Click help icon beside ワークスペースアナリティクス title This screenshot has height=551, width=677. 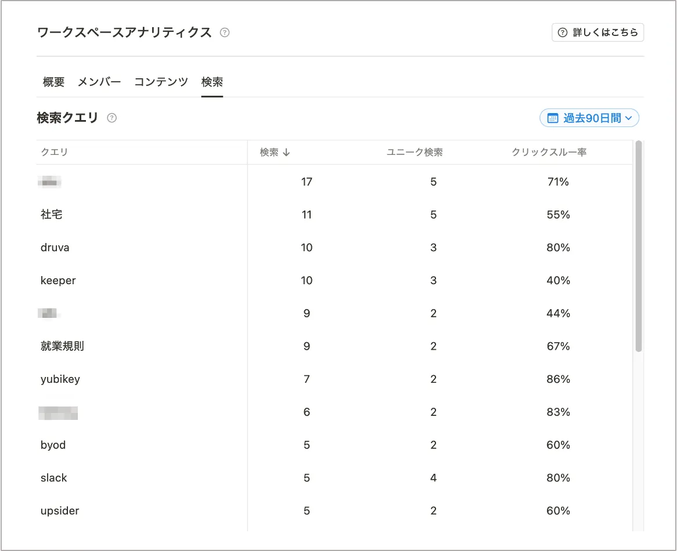[225, 32]
